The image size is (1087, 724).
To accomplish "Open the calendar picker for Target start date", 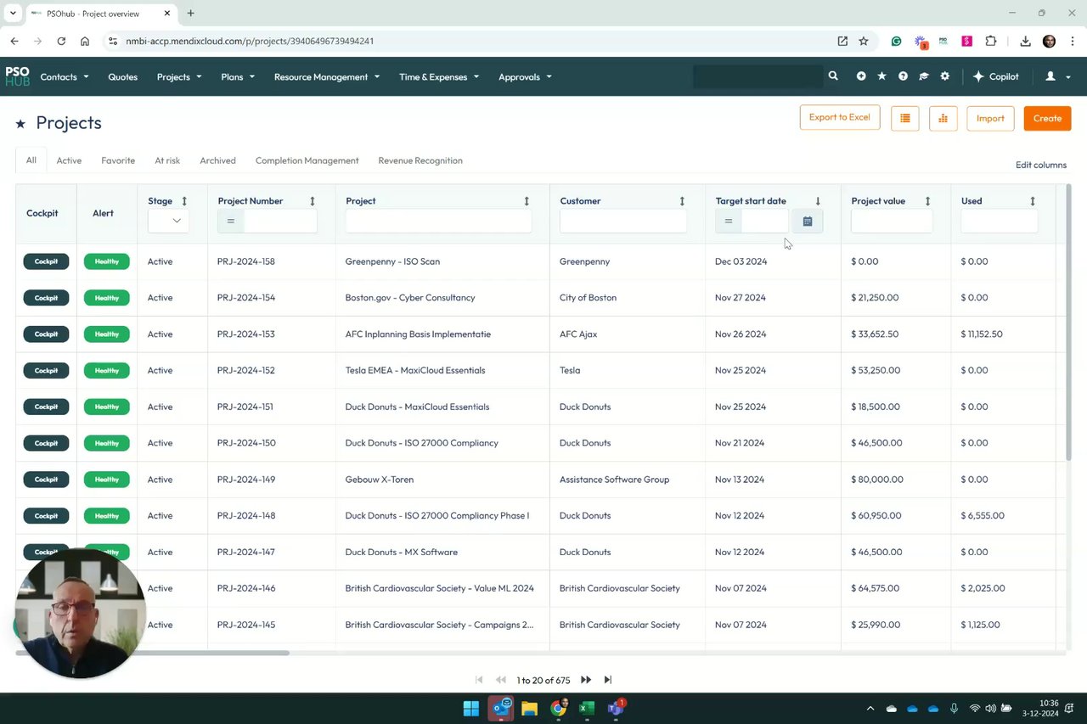I will 808,222.
